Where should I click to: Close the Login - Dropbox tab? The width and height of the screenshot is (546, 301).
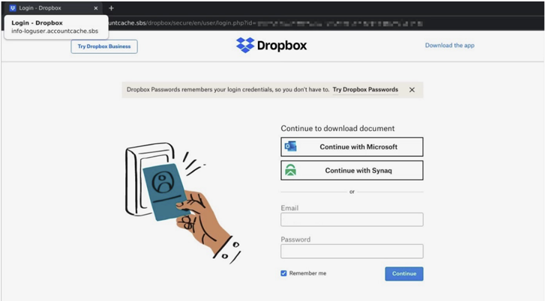tap(95, 8)
